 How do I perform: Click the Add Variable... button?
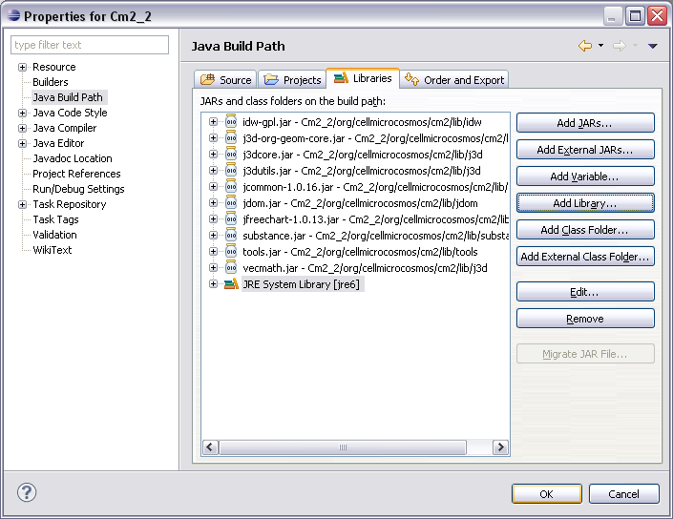click(585, 176)
